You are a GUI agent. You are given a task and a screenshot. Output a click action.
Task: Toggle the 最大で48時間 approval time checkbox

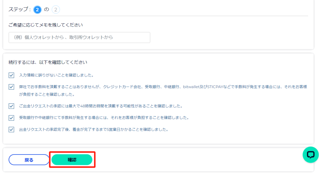click(12, 106)
